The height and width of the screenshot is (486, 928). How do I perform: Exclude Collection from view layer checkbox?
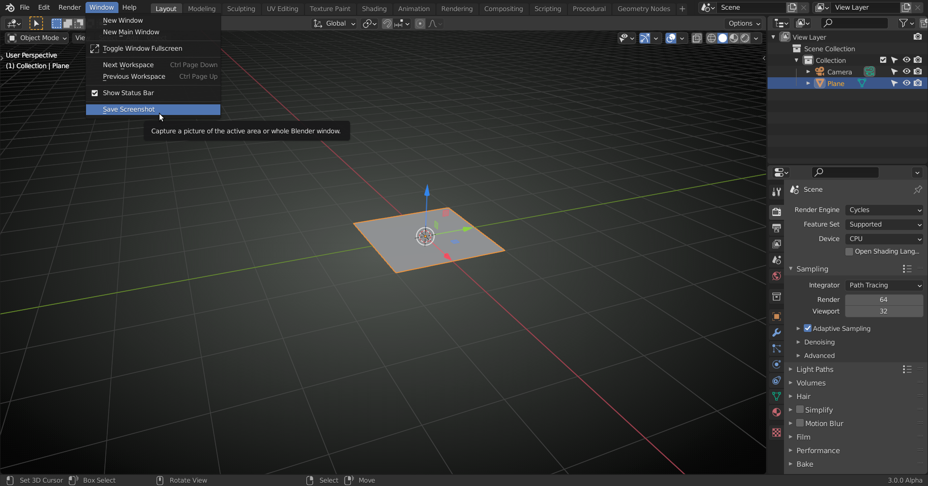coord(883,60)
